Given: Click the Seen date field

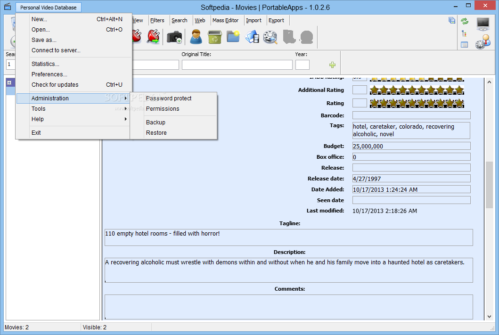Looking at the screenshot, I should pyautogui.click(x=411, y=200).
